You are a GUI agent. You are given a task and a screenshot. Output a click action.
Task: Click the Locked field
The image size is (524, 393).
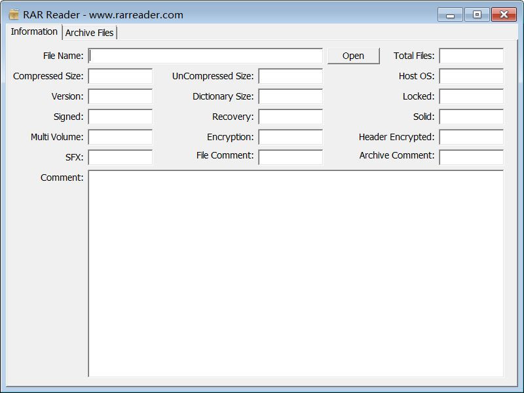[x=471, y=96]
